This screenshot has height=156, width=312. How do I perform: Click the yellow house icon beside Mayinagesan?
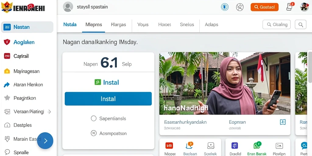click(7, 71)
